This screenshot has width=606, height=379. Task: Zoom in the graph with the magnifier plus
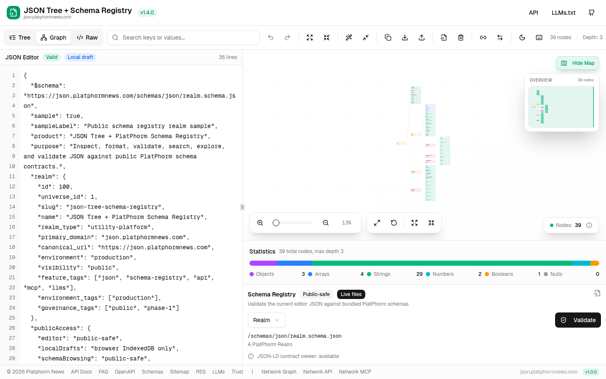[260, 223]
